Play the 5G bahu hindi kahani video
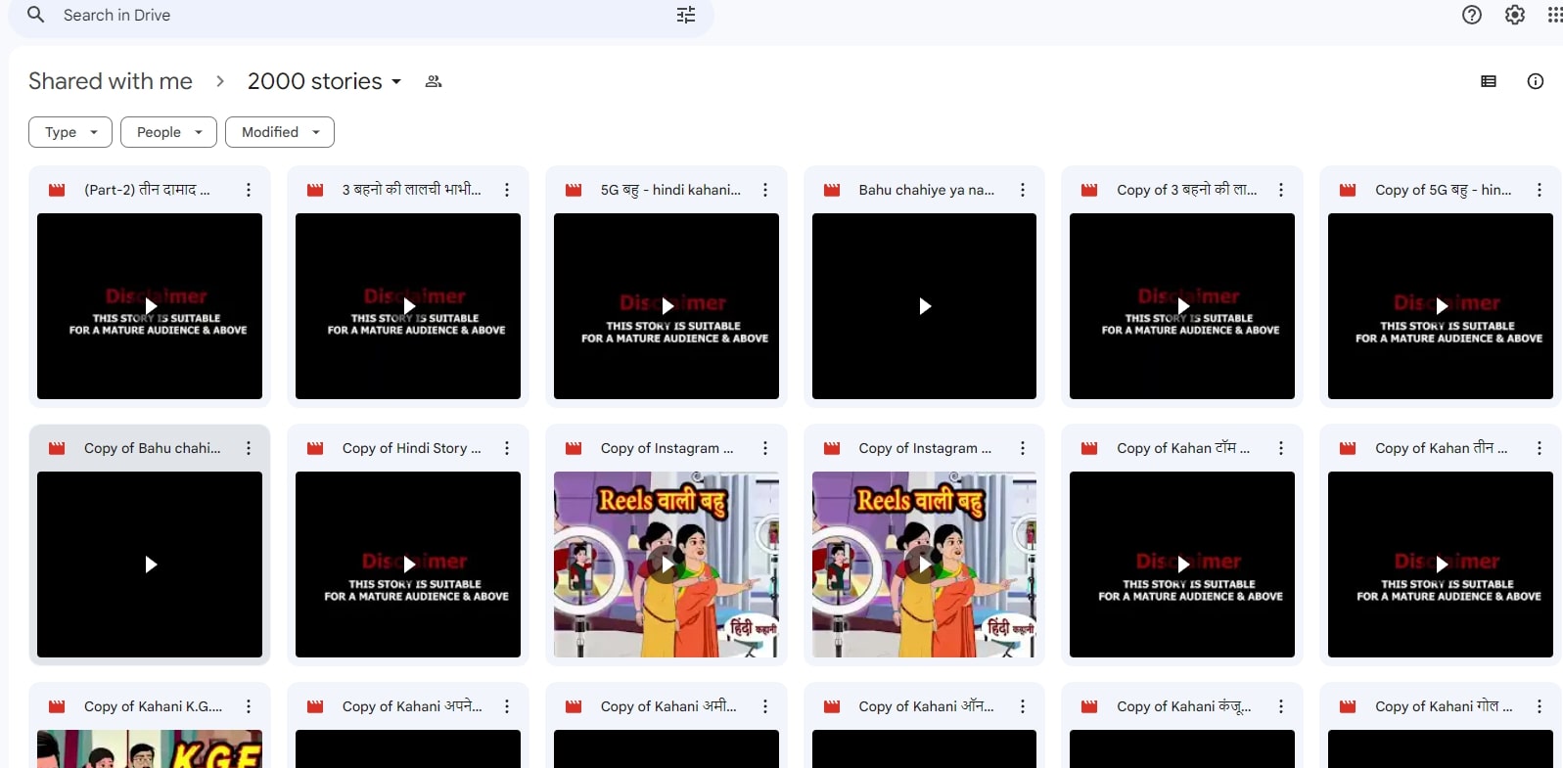 667,306
